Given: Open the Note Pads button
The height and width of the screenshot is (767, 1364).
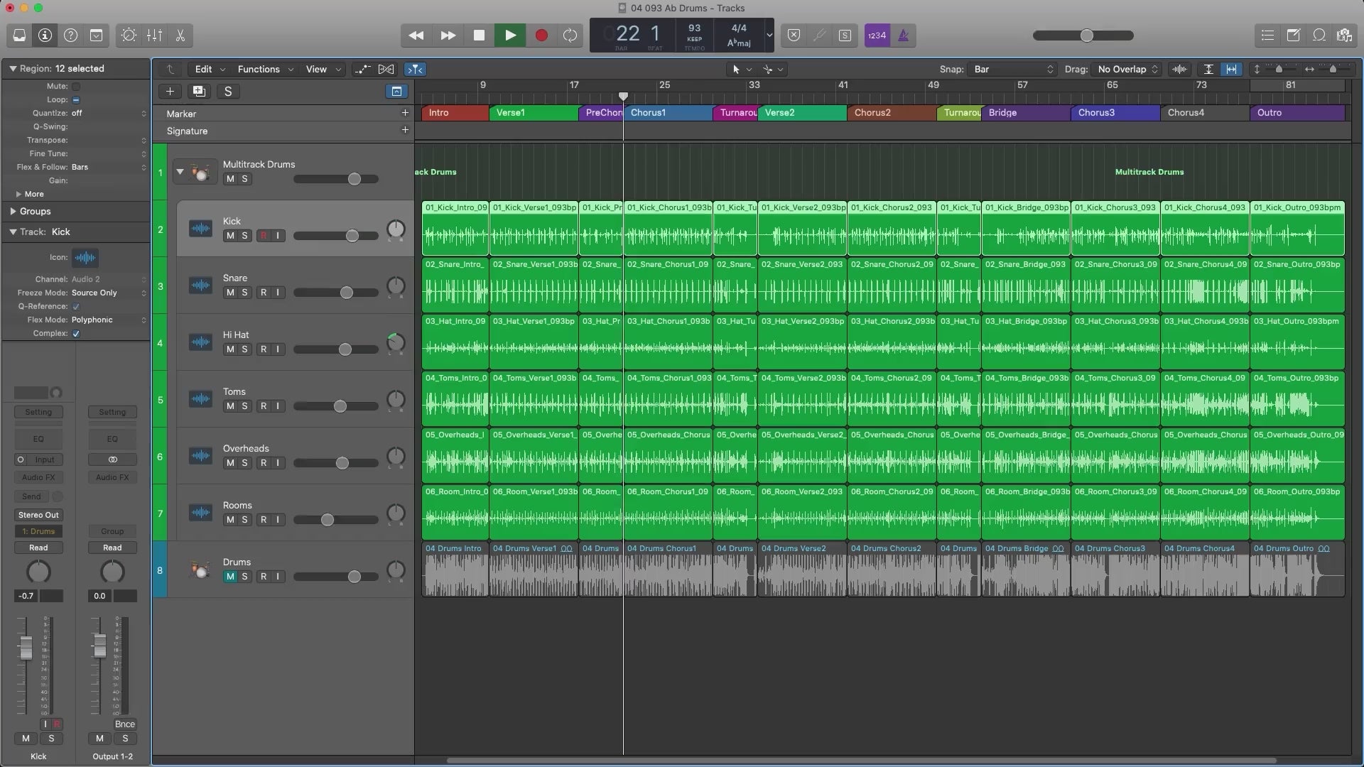Looking at the screenshot, I should coord(1293,35).
